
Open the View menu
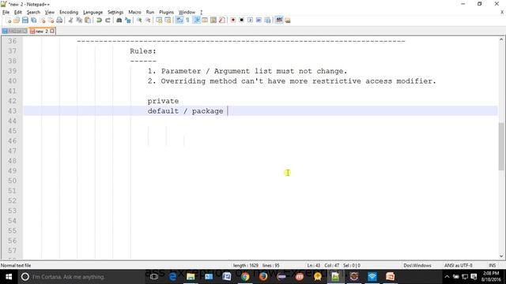click(49, 13)
